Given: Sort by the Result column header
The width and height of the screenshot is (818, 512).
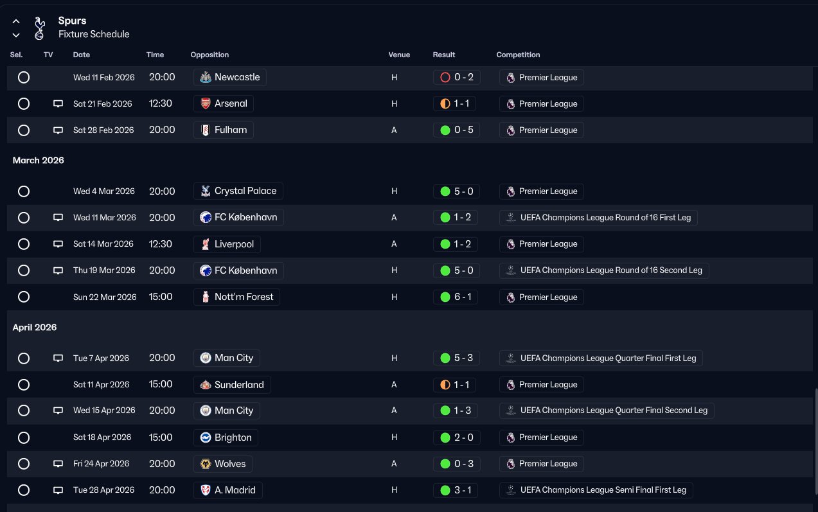Looking at the screenshot, I should pyautogui.click(x=444, y=55).
